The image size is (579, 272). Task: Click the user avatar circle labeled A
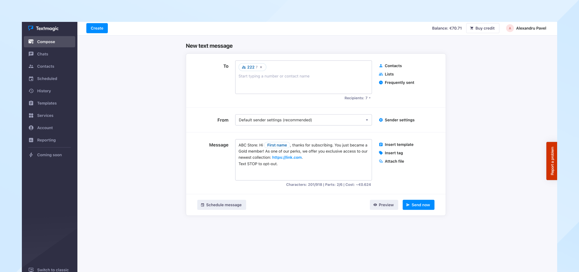510,28
